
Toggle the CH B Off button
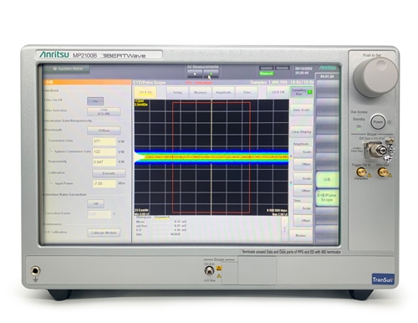pyautogui.click(x=278, y=92)
